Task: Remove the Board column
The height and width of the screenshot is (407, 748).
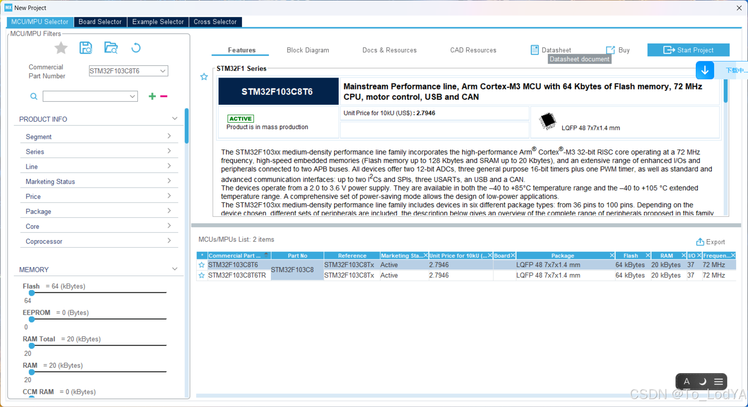Action: pyautogui.click(x=513, y=256)
